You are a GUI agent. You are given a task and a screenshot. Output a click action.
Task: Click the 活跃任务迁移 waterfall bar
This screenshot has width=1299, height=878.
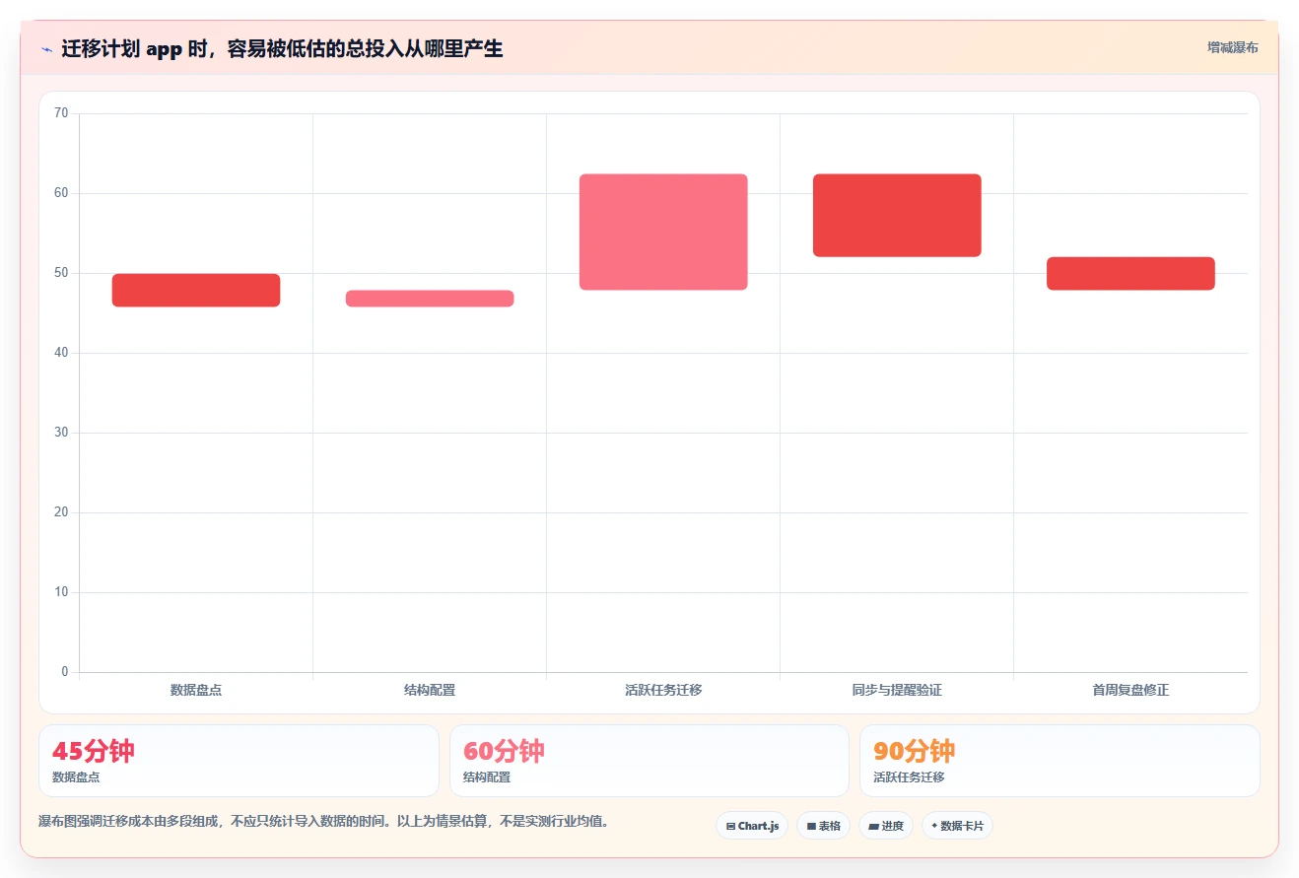click(663, 233)
